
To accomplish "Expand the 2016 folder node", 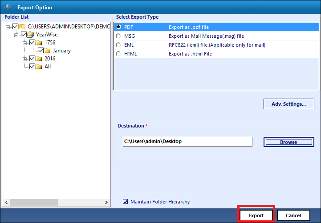I will pos(24,59).
